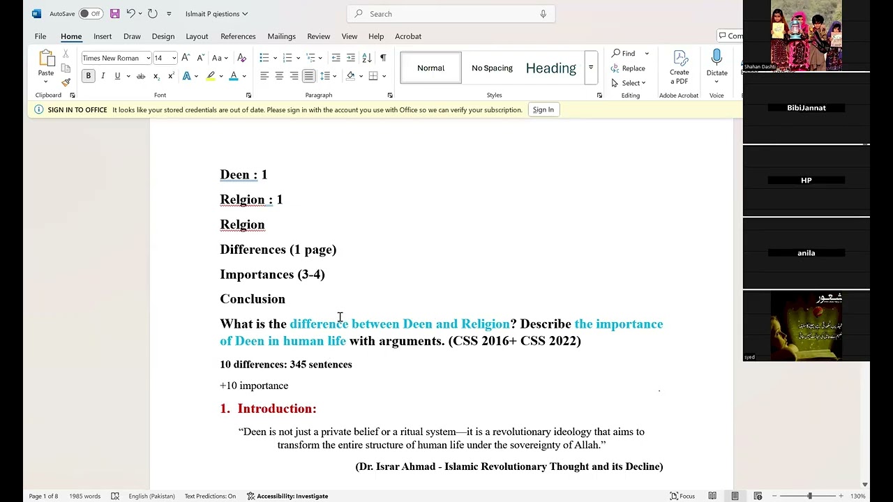Image resolution: width=893 pixels, height=502 pixels.
Task: Toggle Print Layout view
Action: point(735,496)
